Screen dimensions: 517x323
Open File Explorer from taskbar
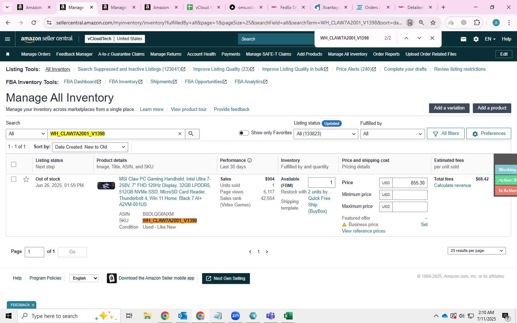click(x=147, y=316)
